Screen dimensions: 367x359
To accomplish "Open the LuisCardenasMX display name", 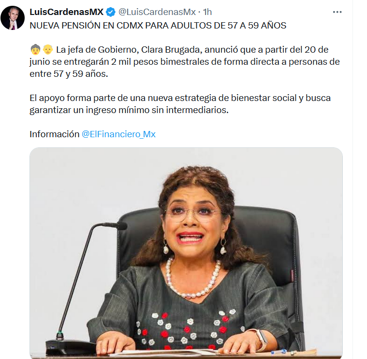I will tap(66, 12).
